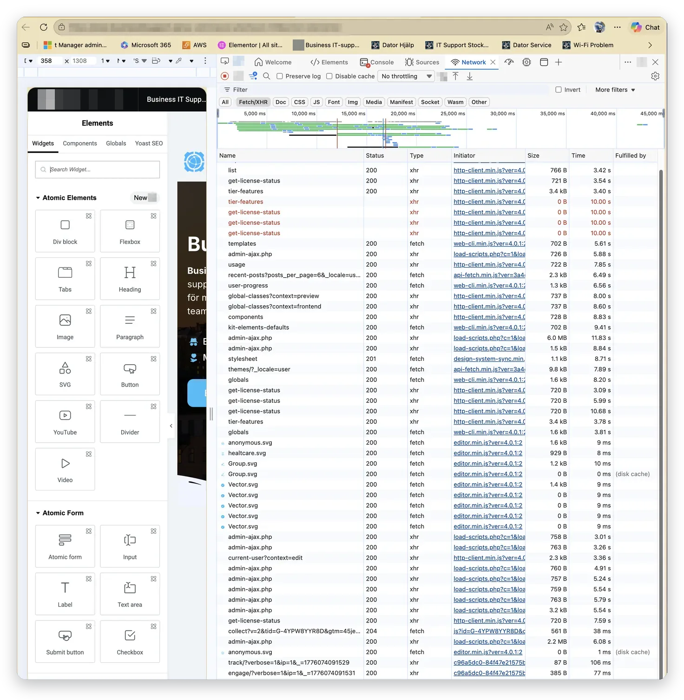Add another DevTools tool with plus
Screen dimensions: 684x700
559,62
